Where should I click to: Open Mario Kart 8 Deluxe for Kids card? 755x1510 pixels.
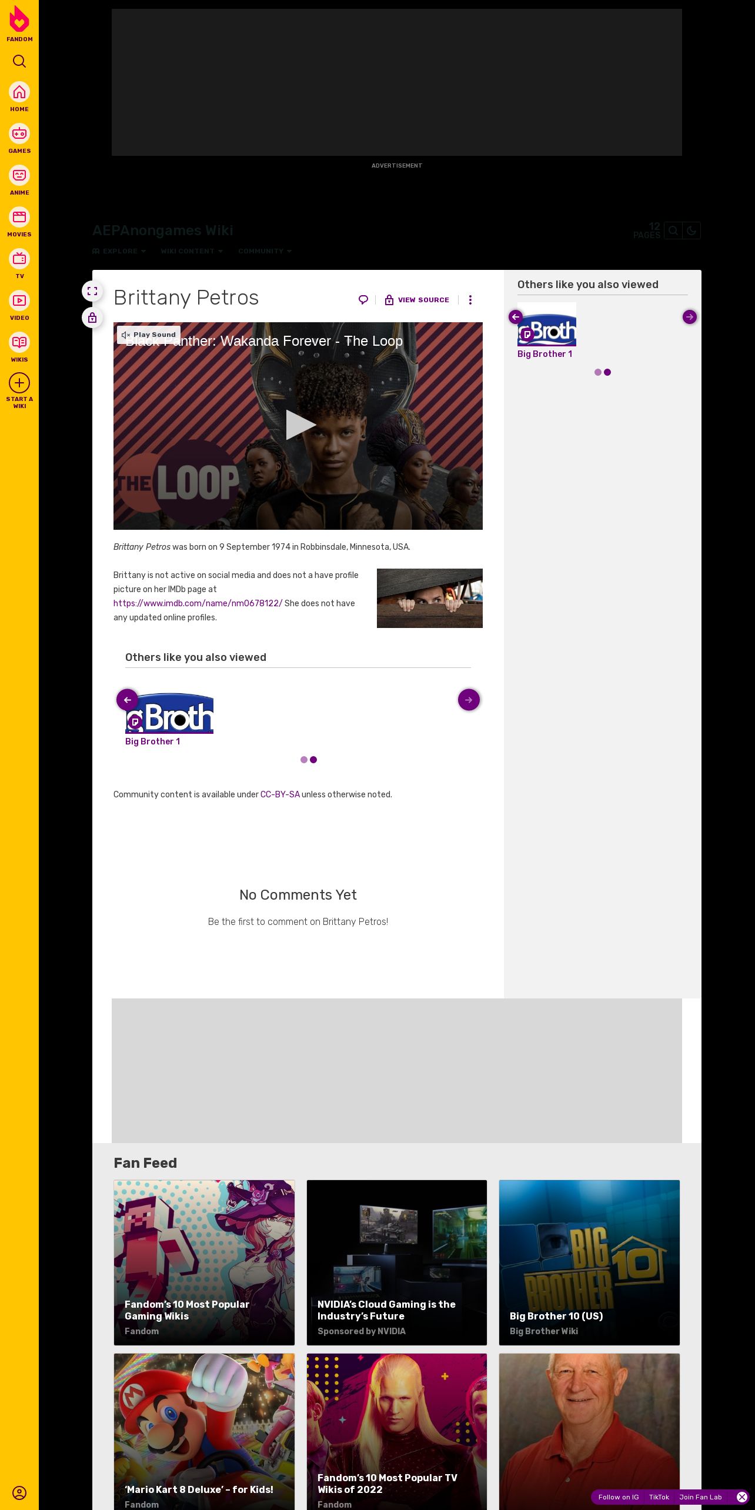click(x=204, y=1432)
